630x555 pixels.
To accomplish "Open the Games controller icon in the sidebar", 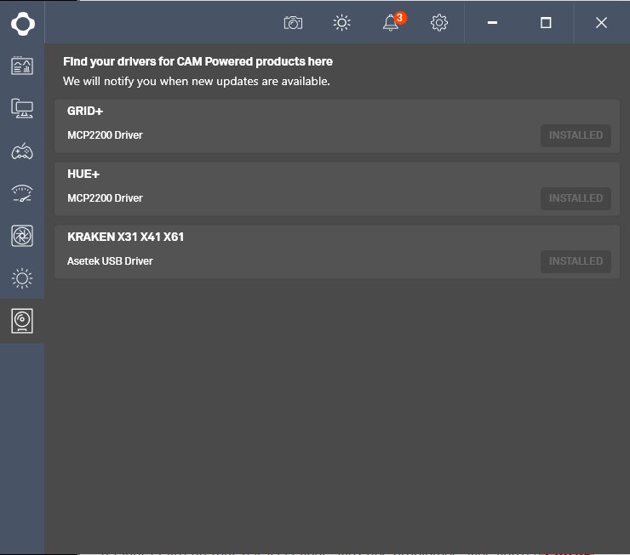I will [22, 152].
